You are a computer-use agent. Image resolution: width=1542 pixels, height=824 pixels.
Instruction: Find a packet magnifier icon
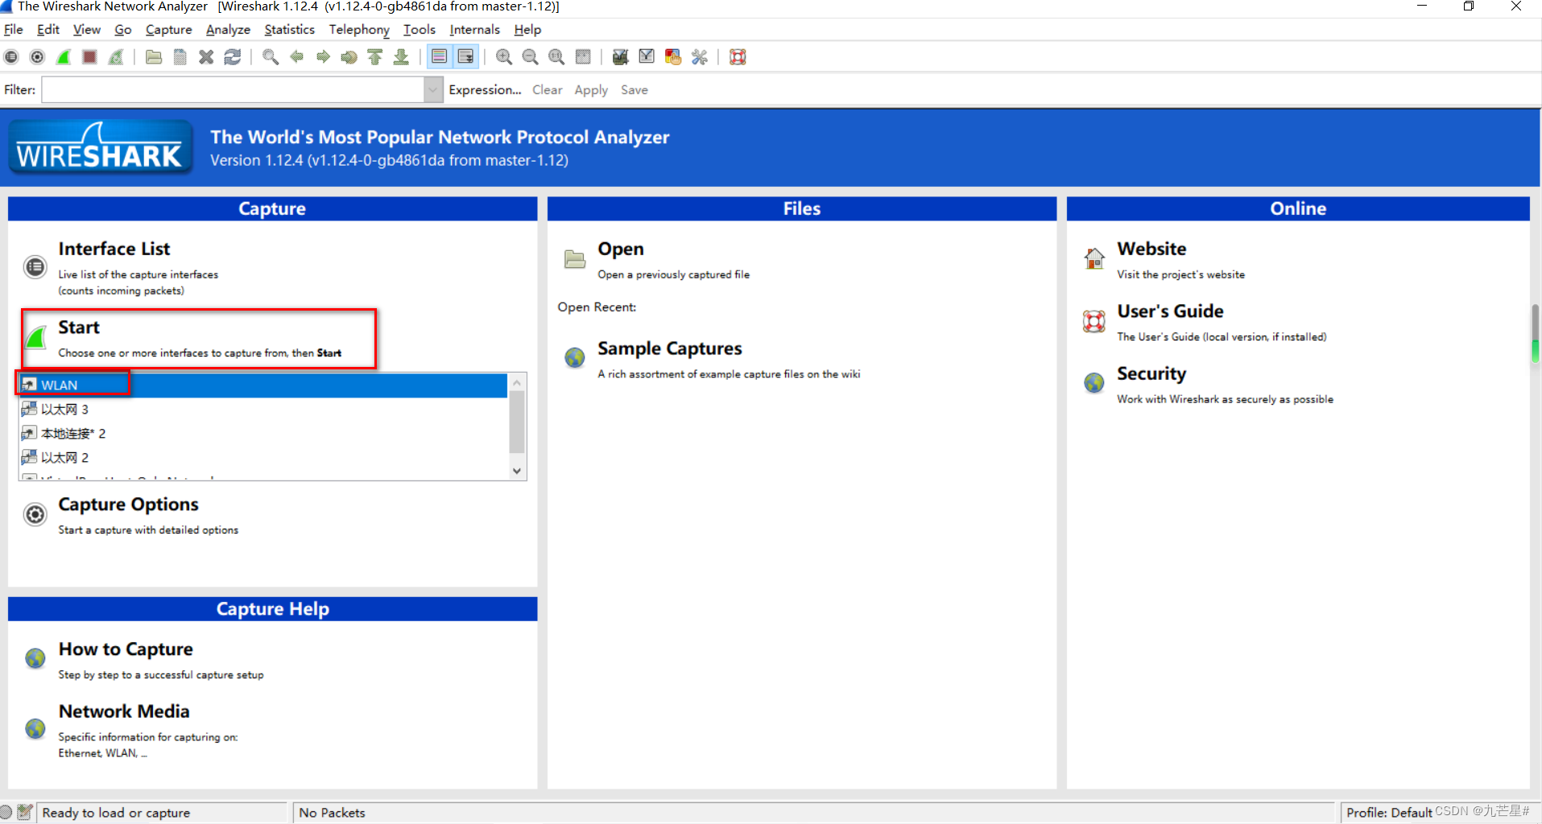point(271,57)
